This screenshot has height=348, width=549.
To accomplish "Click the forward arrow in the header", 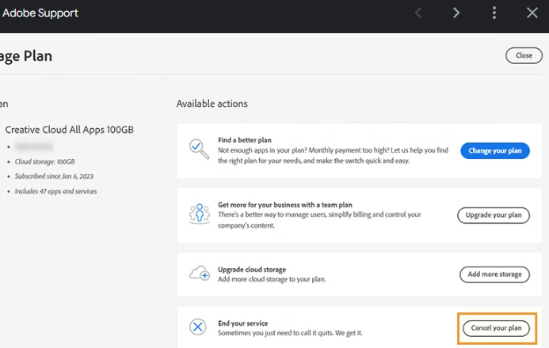I will [x=456, y=13].
